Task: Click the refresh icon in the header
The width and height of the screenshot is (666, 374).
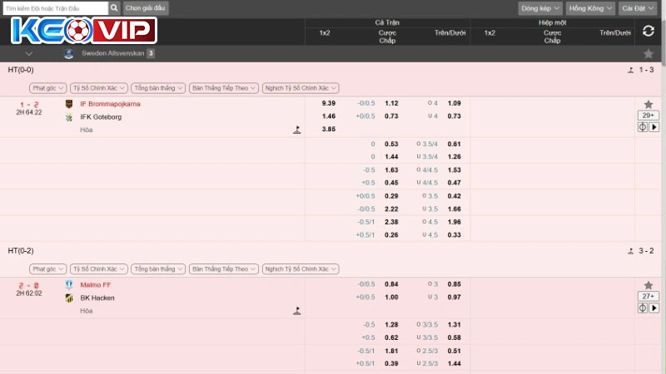Action: (649, 31)
